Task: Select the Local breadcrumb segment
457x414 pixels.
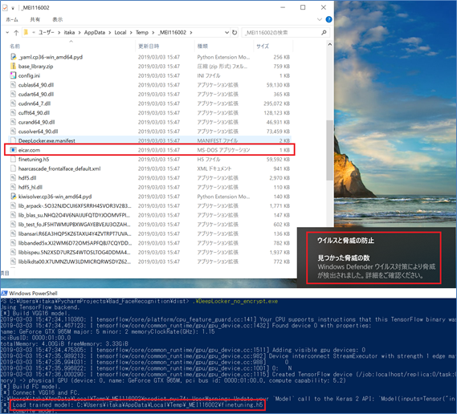Action: tap(120, 32)
